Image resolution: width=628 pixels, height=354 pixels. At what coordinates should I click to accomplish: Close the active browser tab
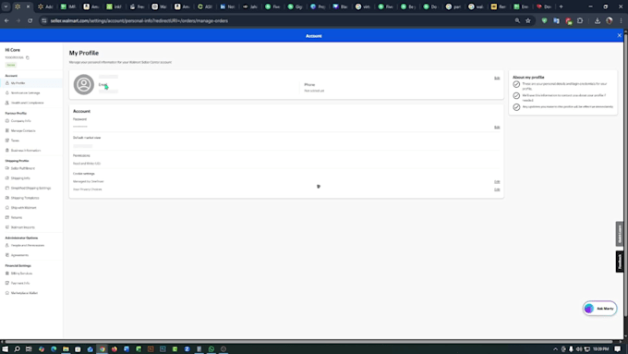[28, 6]
